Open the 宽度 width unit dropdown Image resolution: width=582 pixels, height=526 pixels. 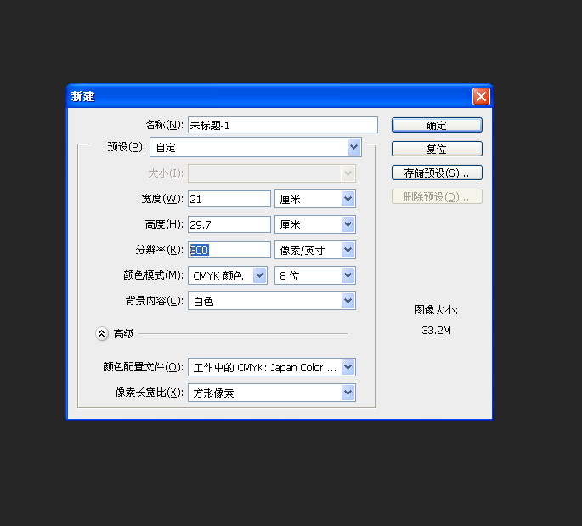coord(314,199)
